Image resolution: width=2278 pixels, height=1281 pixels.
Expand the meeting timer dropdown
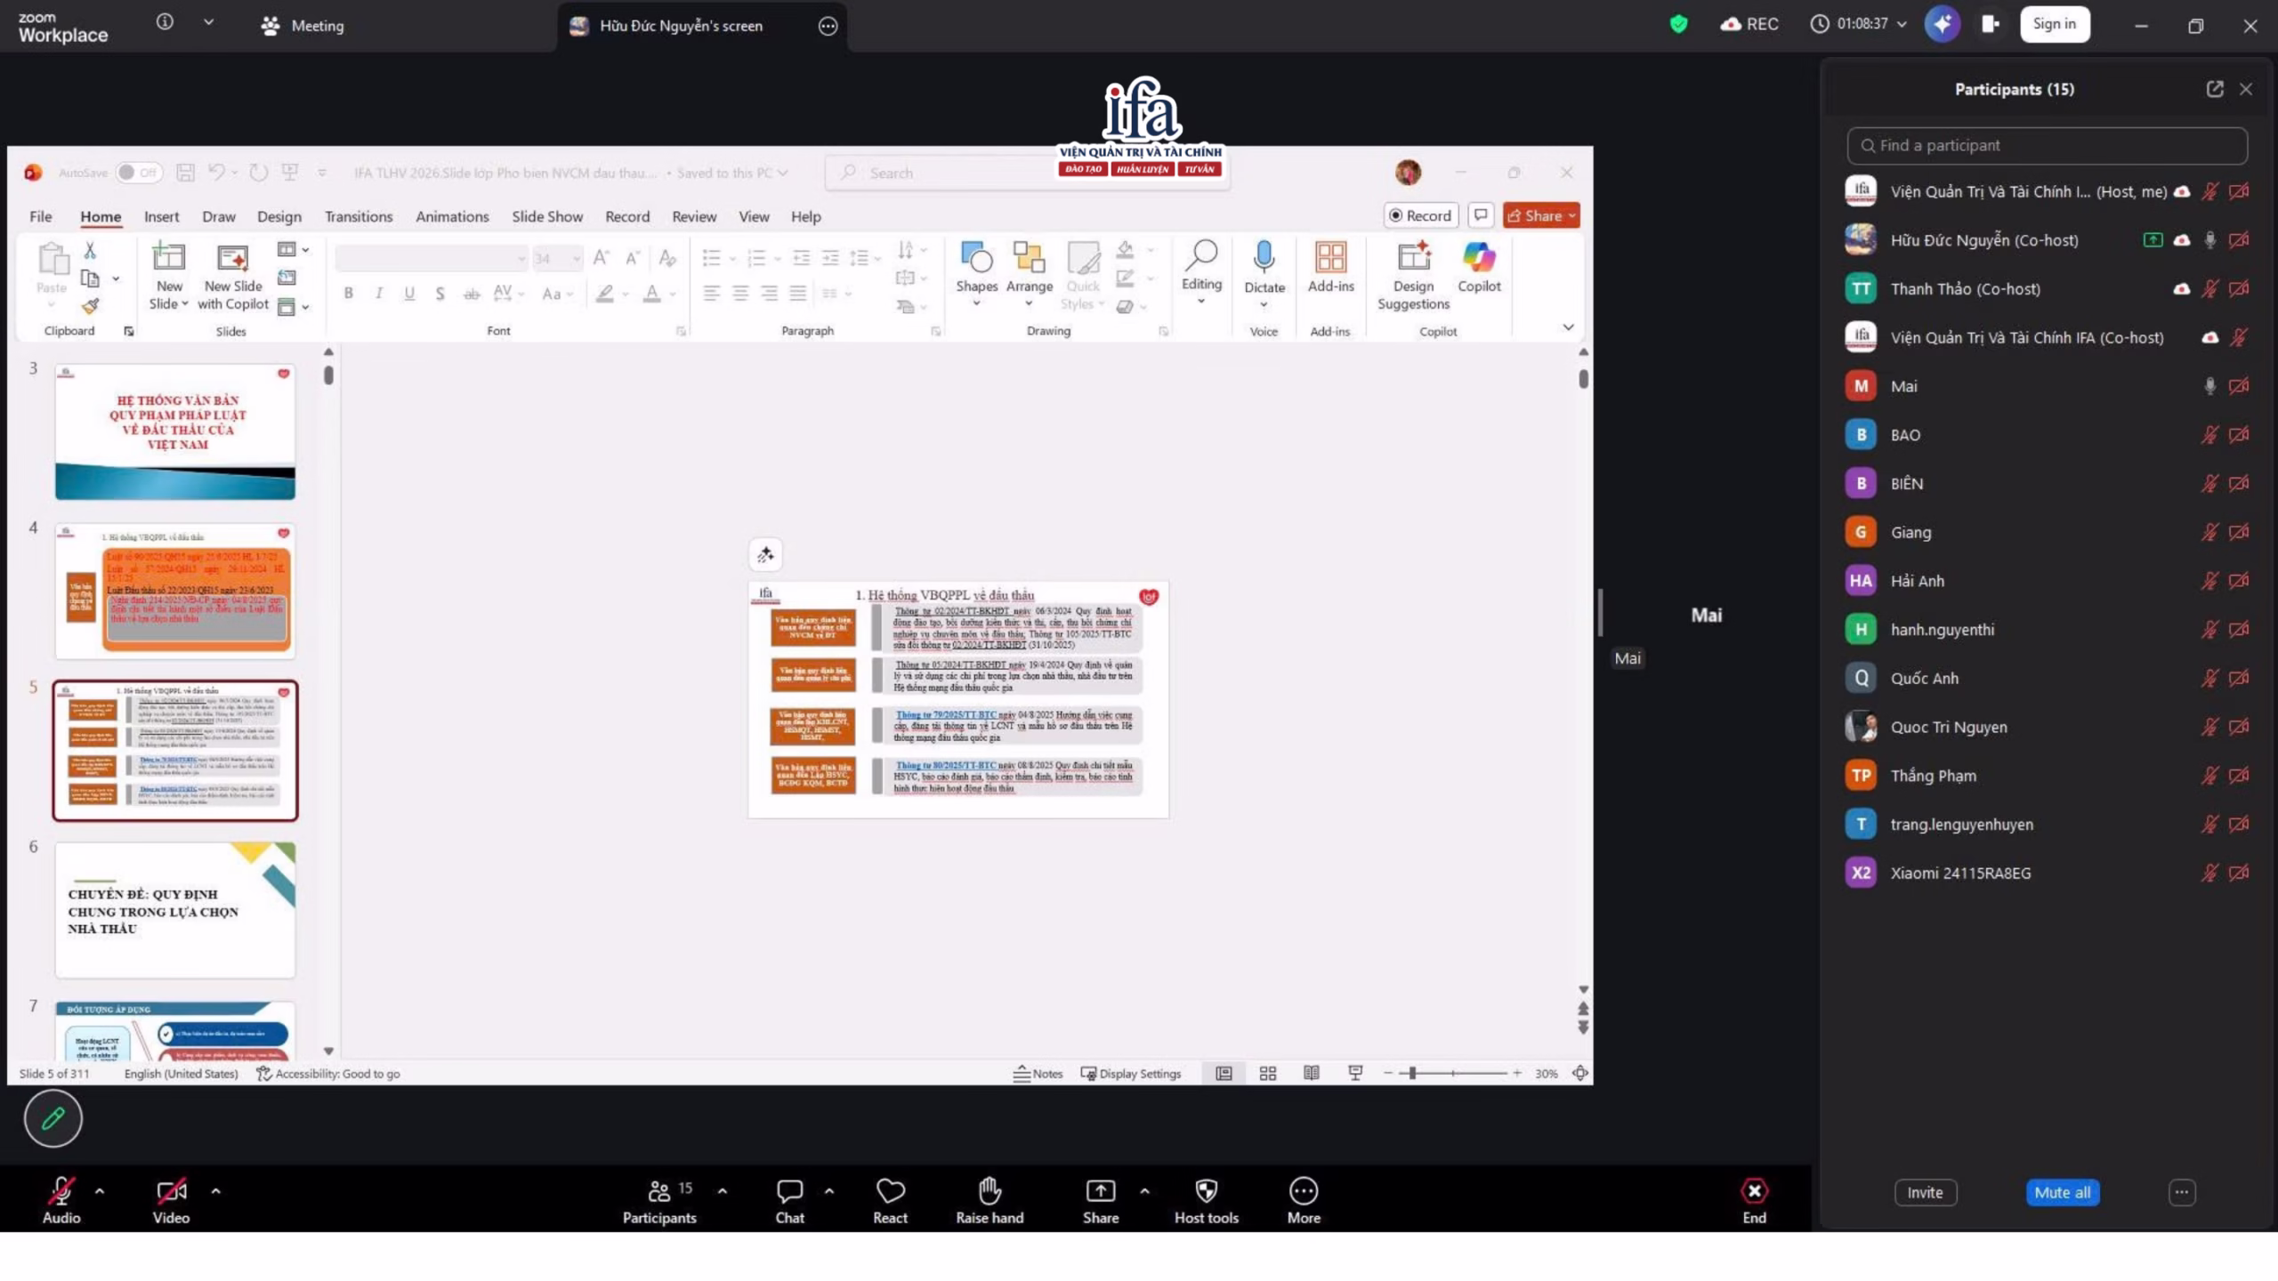pos(1902,24)
